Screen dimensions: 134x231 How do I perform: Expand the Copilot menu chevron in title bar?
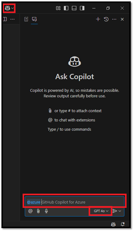[x=13, y=8]
